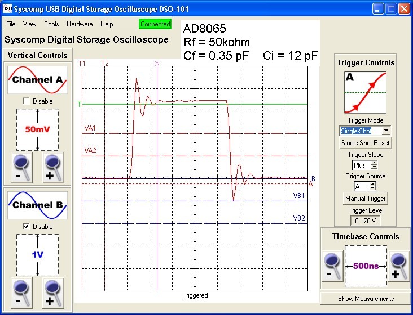Screen dimensions: 413x315
Task: Open the Tools menu
Action: [51, 24]
